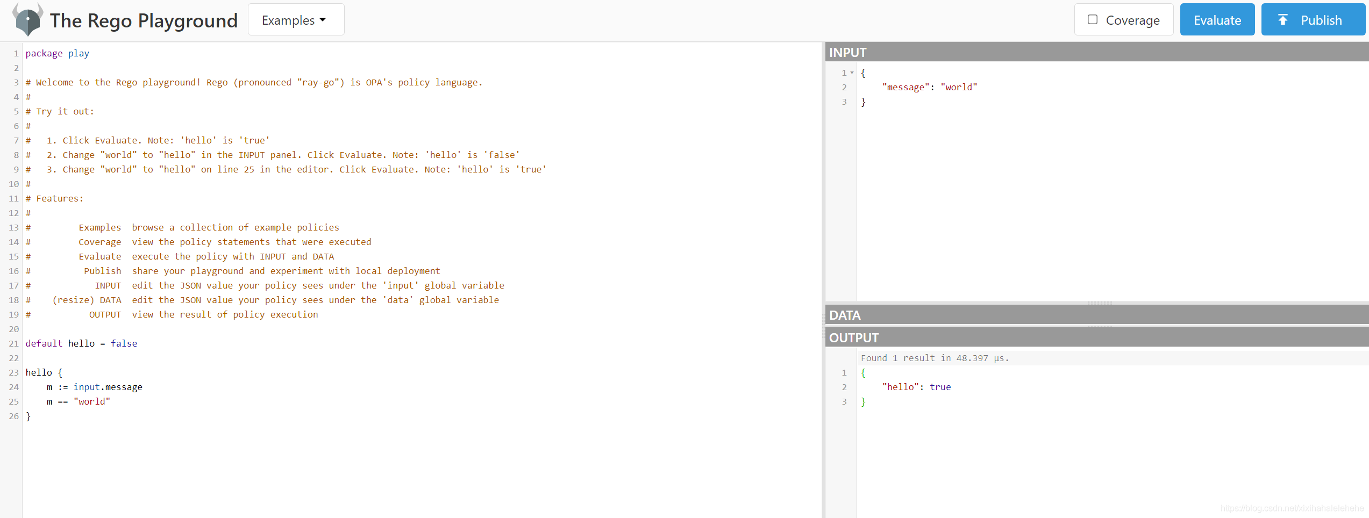Run the policy with Evaluate button

1217,20
